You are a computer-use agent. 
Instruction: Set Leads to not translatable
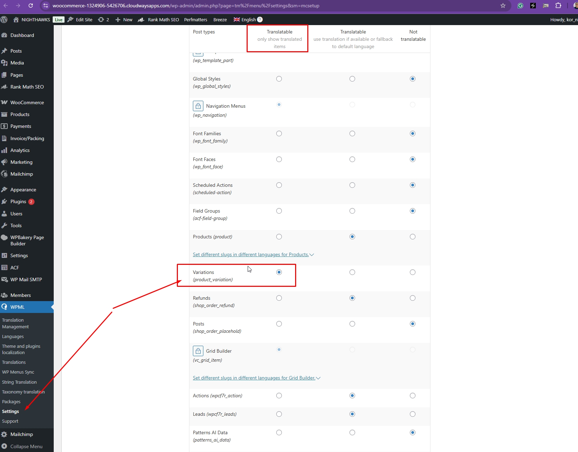(413, 414)
